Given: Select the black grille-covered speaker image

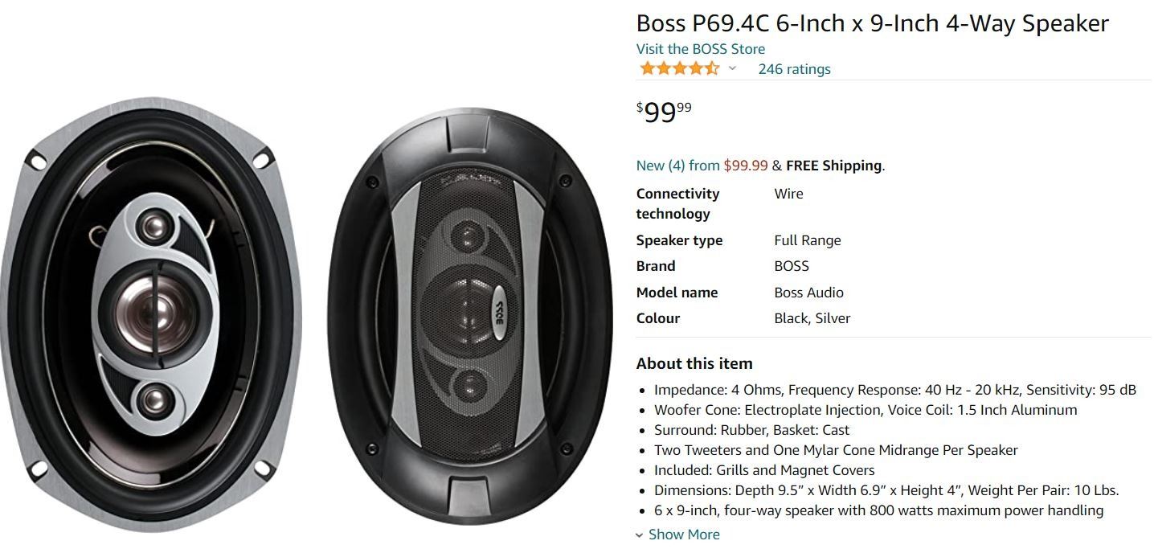Looking at the screenshot, I should pos(470,317).
